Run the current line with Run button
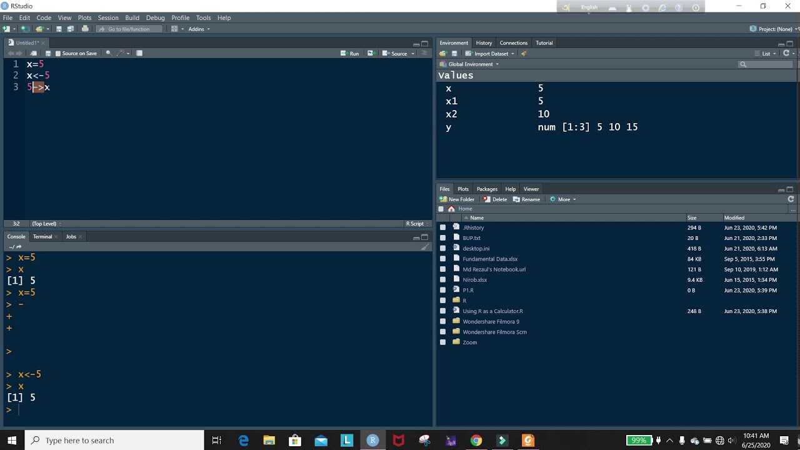Image resolution: width=800 pixels, height=450 pixels. point(350,54)
